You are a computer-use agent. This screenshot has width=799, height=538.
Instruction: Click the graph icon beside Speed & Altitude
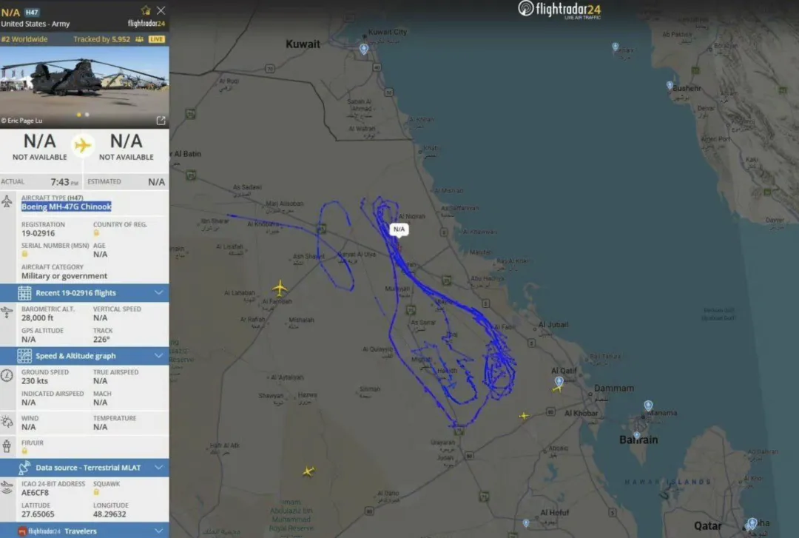tap(24, 356)
